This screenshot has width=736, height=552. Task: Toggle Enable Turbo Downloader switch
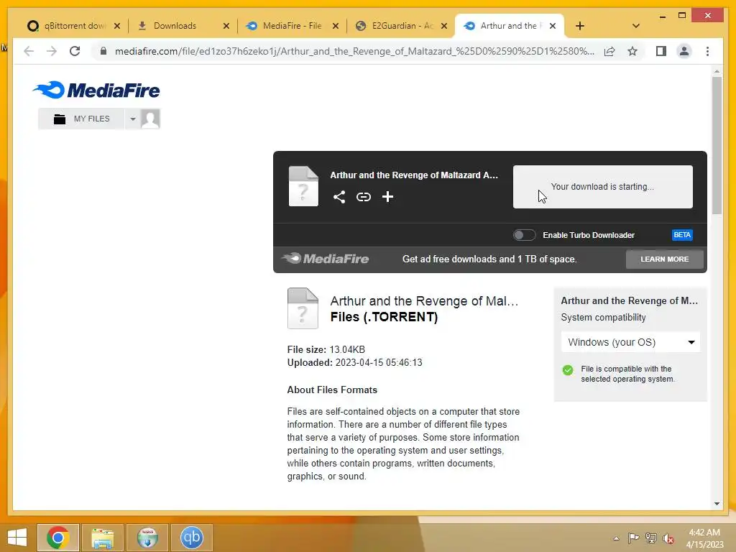tap(524, 235)
